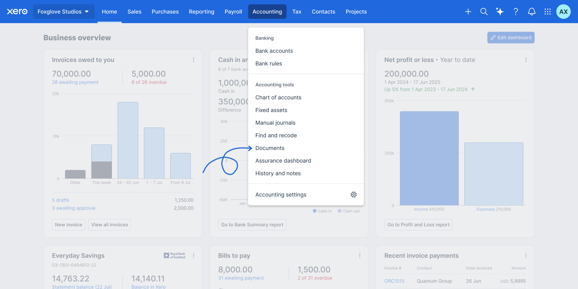This screenshot has height=289, width=578.
Task: Click the New invoice button
Action: (x=69, y=225)
